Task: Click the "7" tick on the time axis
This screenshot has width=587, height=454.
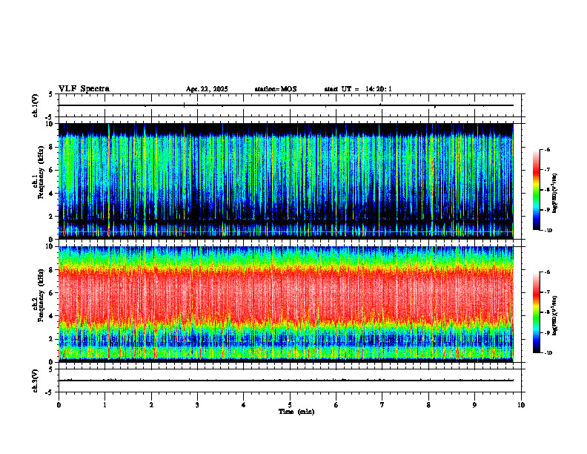Action: pos(382,405)
